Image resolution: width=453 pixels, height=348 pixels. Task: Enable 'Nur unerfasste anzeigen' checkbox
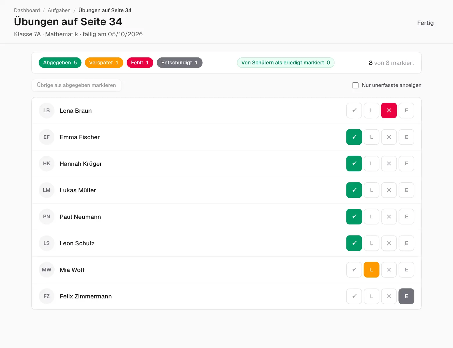(355, 85)
